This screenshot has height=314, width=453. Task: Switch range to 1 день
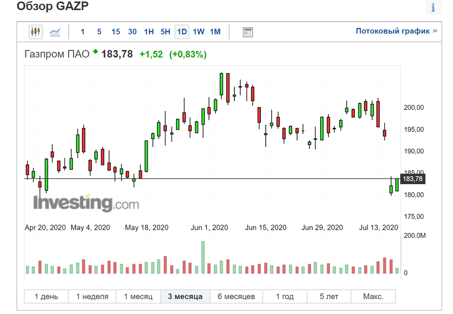[x=46, y=297]
